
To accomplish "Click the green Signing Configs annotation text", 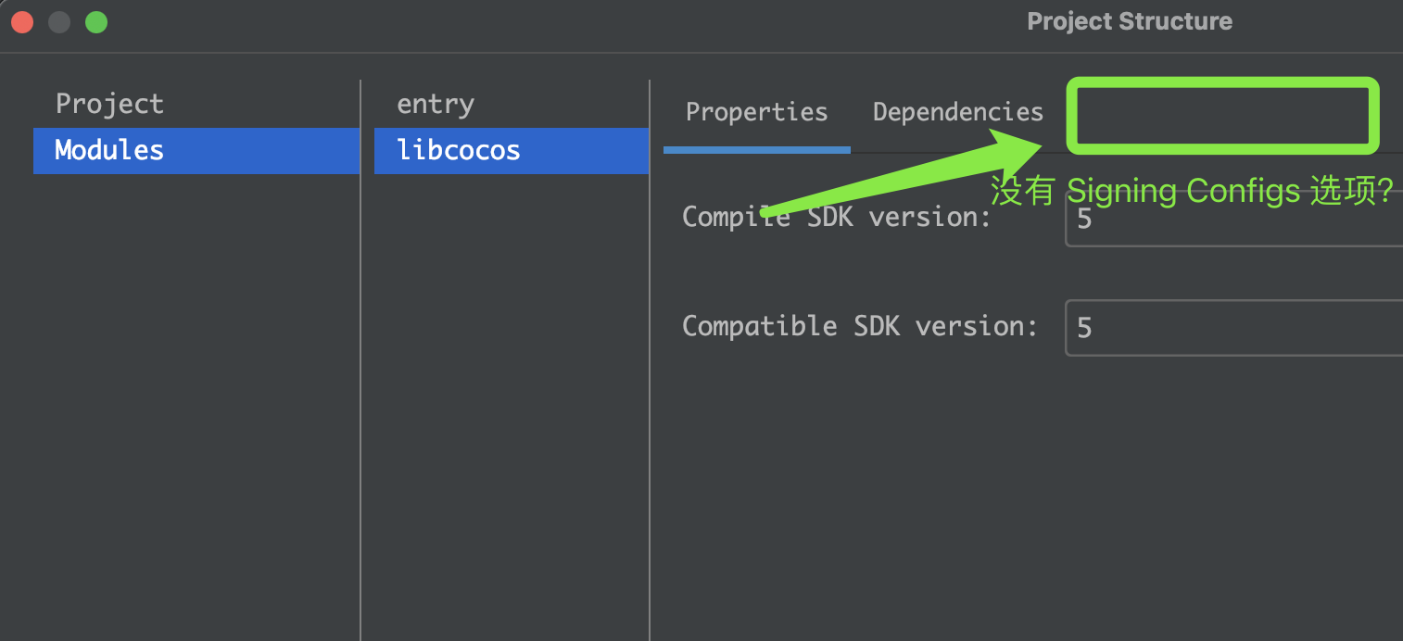I will (x=1192, y=192).
